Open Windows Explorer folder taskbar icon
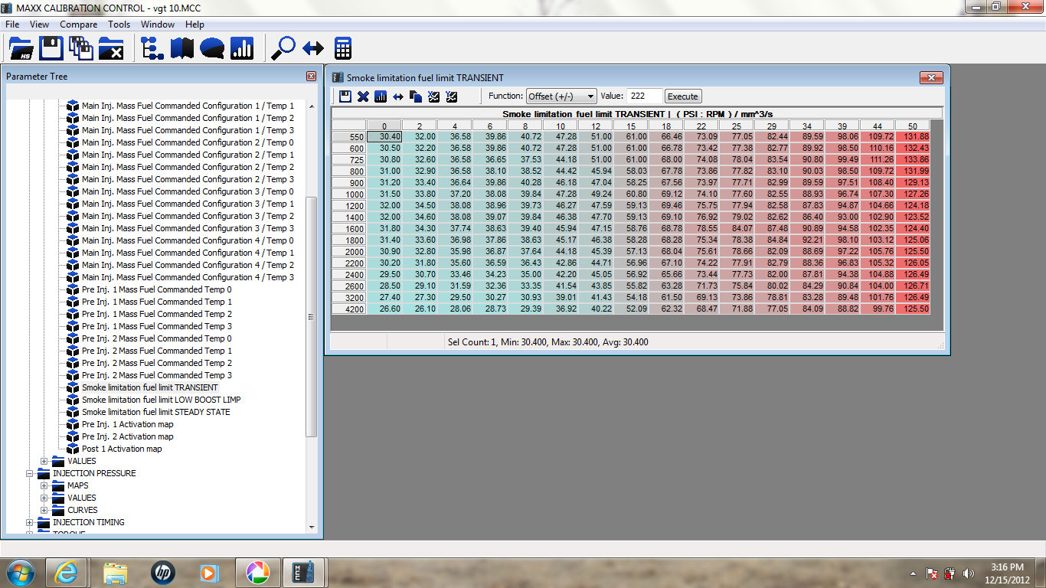This screenshot has height=588, width=1046. coord(116,572)
